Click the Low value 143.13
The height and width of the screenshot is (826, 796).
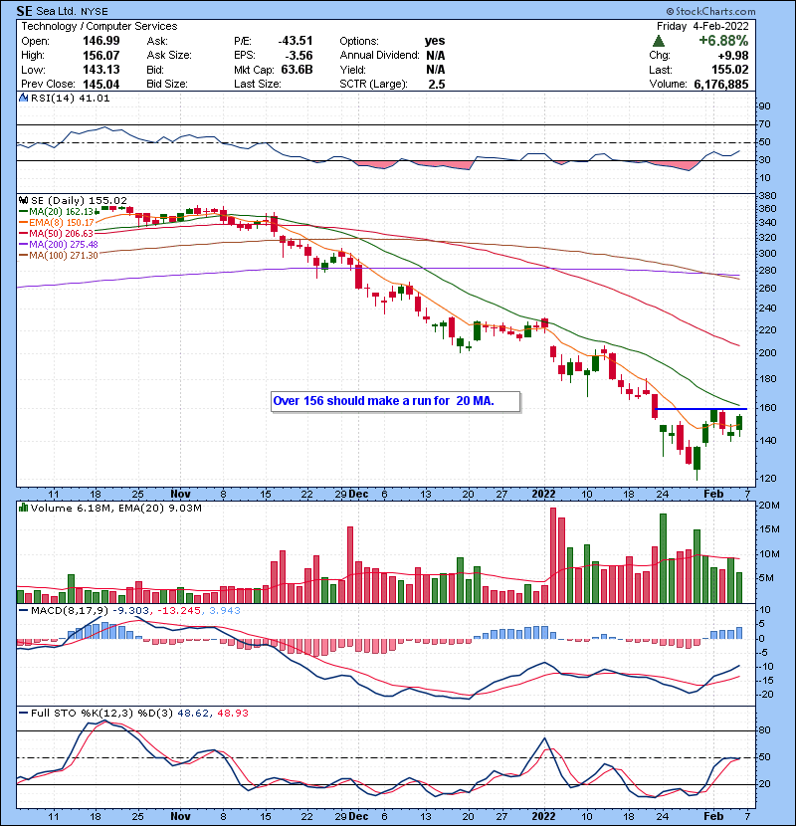pos(101,70)
